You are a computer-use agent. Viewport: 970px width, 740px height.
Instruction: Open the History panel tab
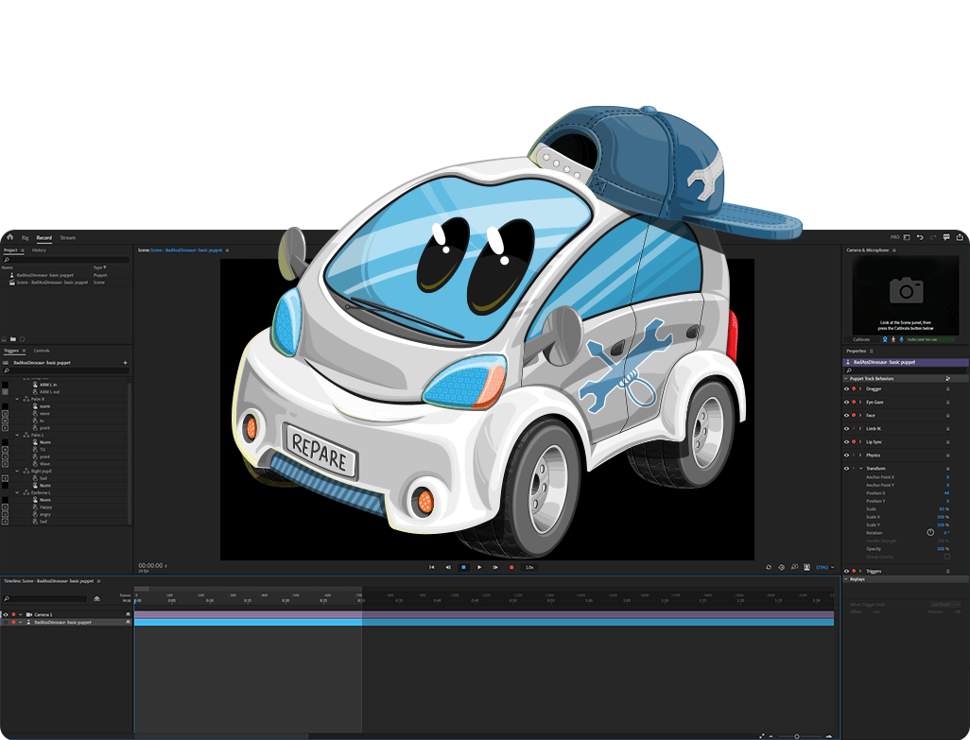pos(39,250)
